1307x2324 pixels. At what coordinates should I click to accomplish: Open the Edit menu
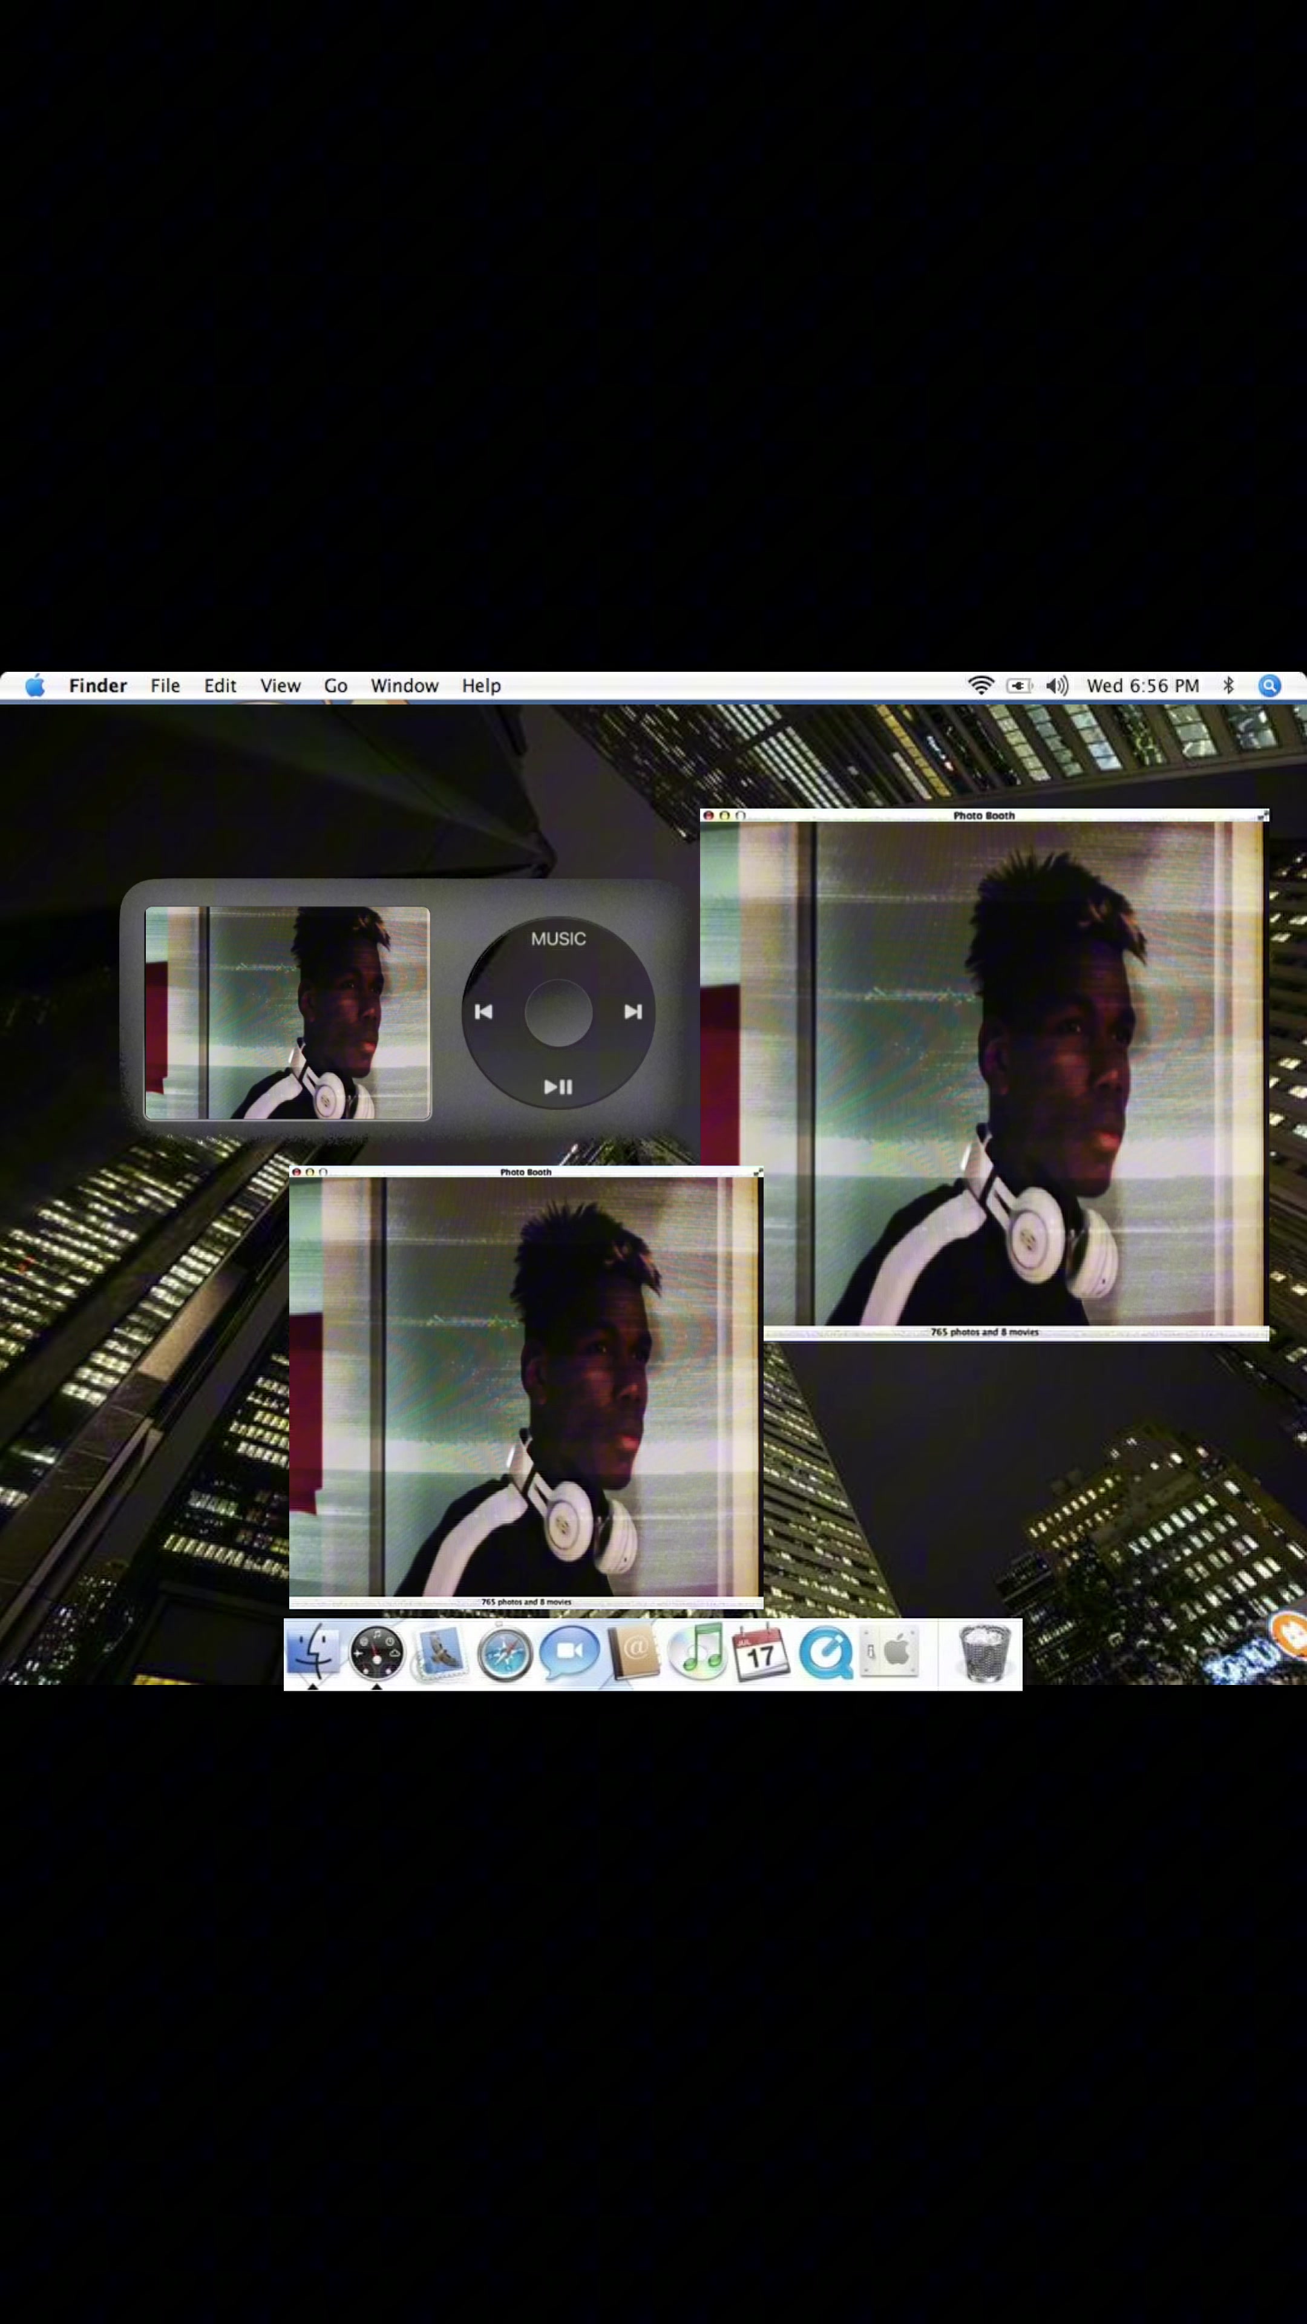220,686
